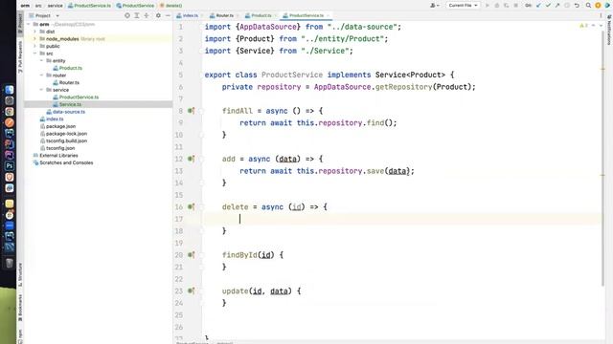Click the warnings indicator in editor corner
613x344 pixels.
coord(583,26)
